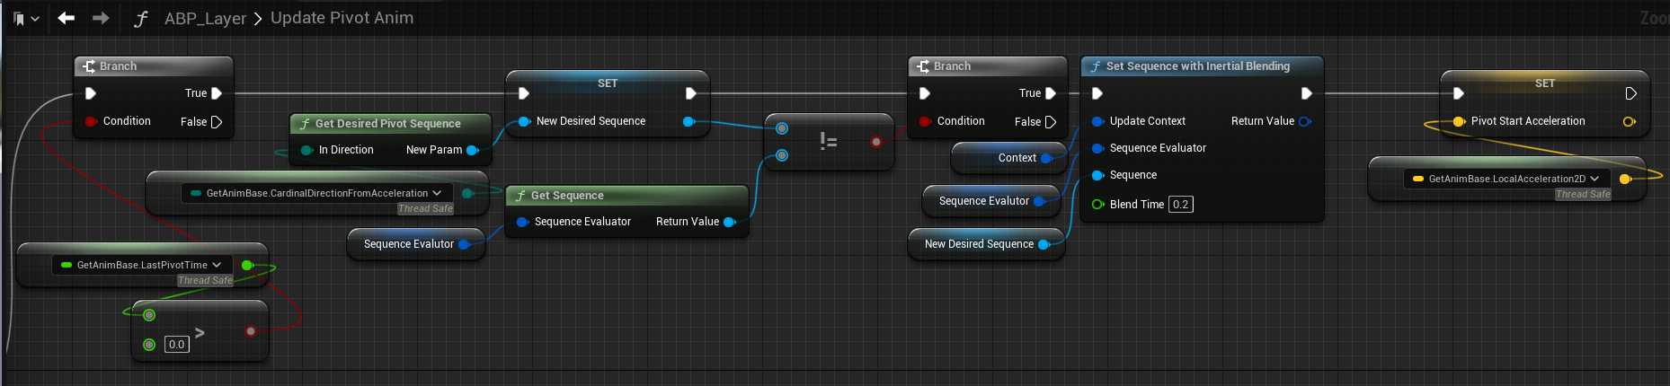This screenshot has height=386, width=1670.
Task: Click Get Desired Pivot Sequence New Param pin
Action: pos(472,150)
